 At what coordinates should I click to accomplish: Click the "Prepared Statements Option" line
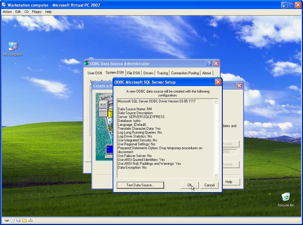(160, 150)
